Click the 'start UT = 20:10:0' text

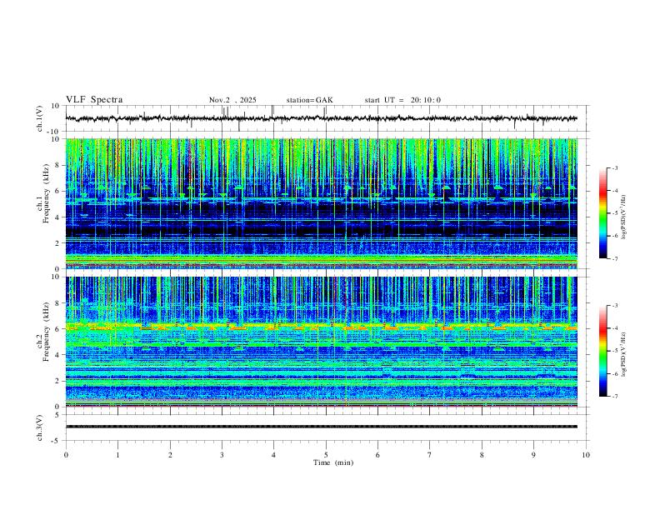(x=402, y=100)
